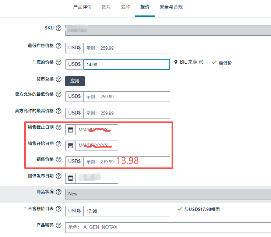Viewport: 271px width, 237px height.
Task: Click help icon for 商品状况
Action: pos(59,192)
